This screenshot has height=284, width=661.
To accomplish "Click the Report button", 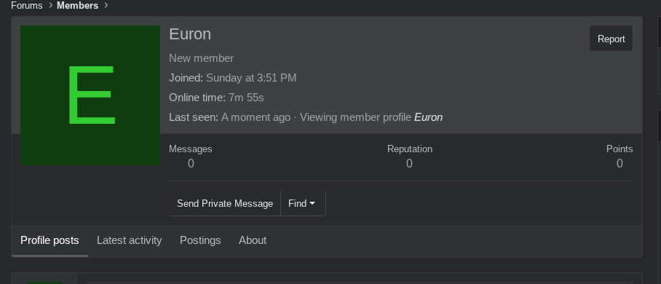I will (x=611, y=39).
